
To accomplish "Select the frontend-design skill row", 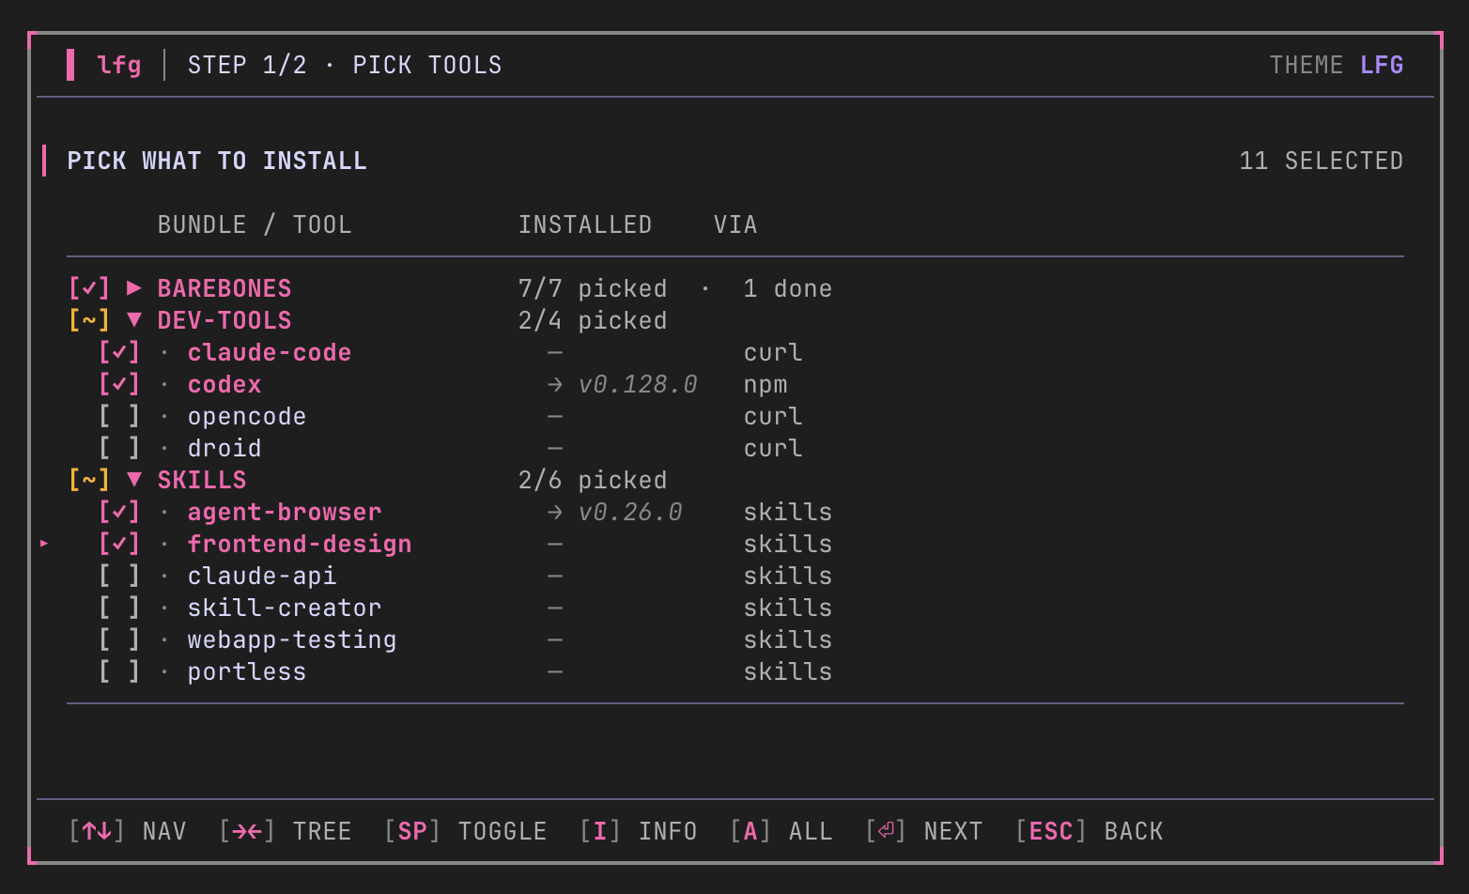I will tap(735, 544).
